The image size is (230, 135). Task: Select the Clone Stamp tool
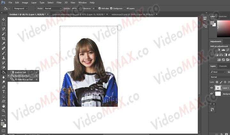pos(4,58)
